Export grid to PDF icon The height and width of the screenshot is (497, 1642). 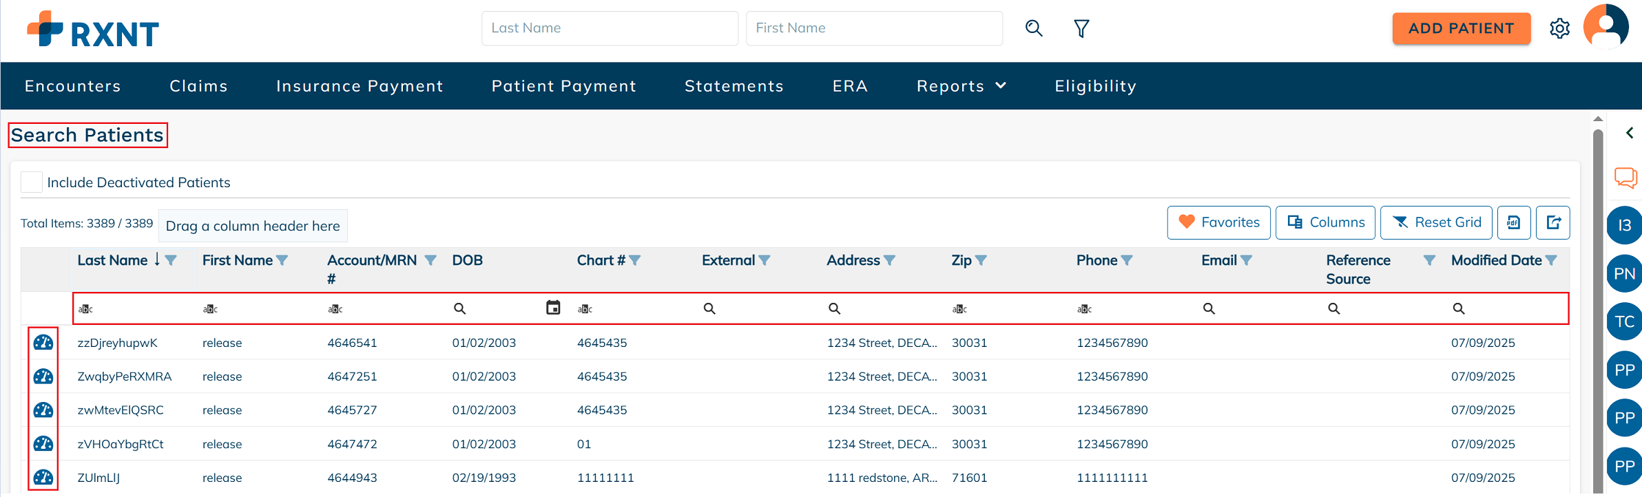(x=1514, y=222)
